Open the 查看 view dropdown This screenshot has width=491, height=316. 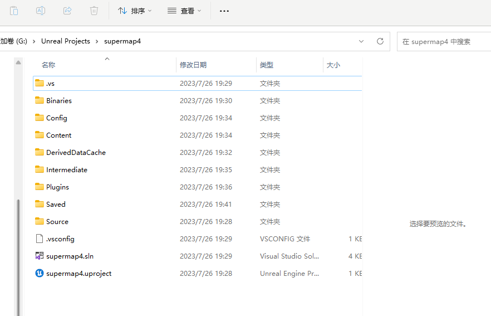click(184, 11)
